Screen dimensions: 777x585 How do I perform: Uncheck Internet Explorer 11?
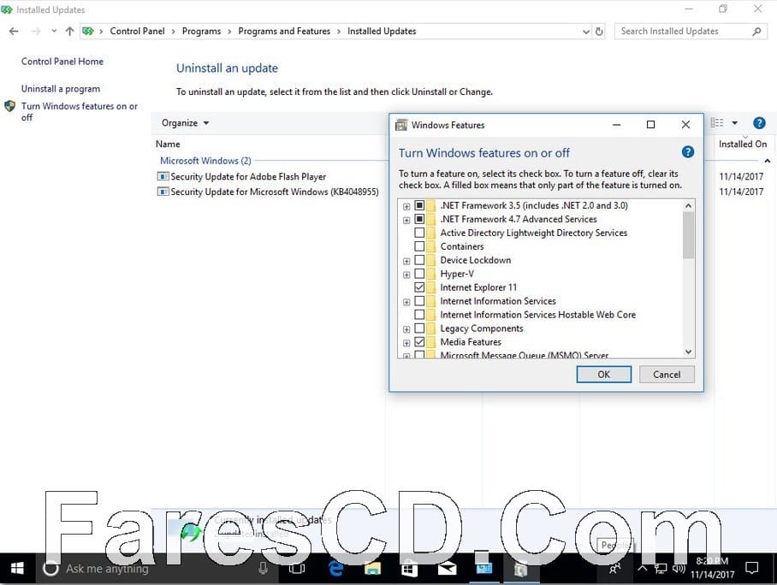[x=419, y=287]
